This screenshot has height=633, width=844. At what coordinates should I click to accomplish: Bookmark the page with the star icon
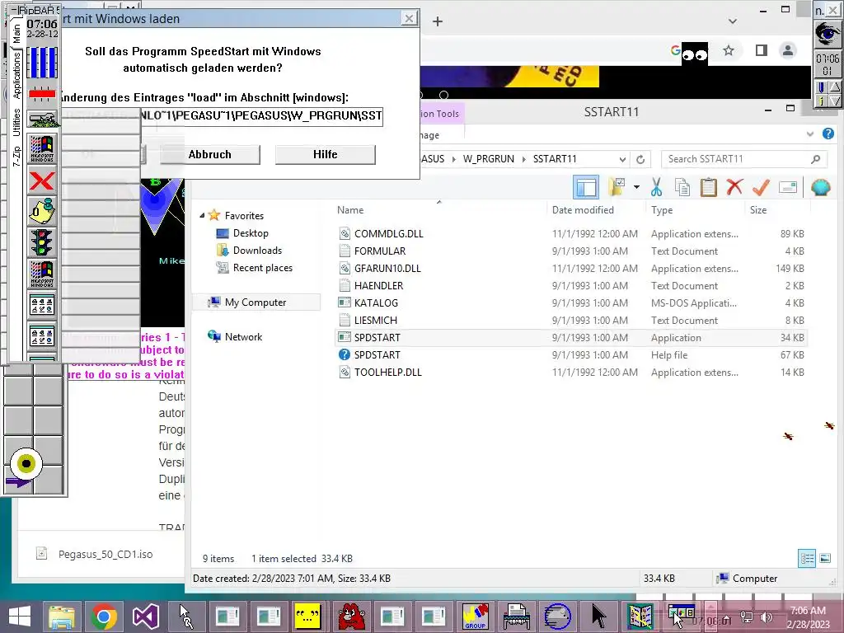[729, 50]
